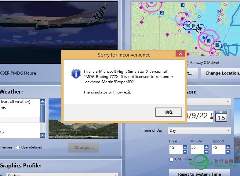Increase the Minute spinner value
Image resolution: width=240 pixels, height=176 pixels.
click(x=206, y=147)
